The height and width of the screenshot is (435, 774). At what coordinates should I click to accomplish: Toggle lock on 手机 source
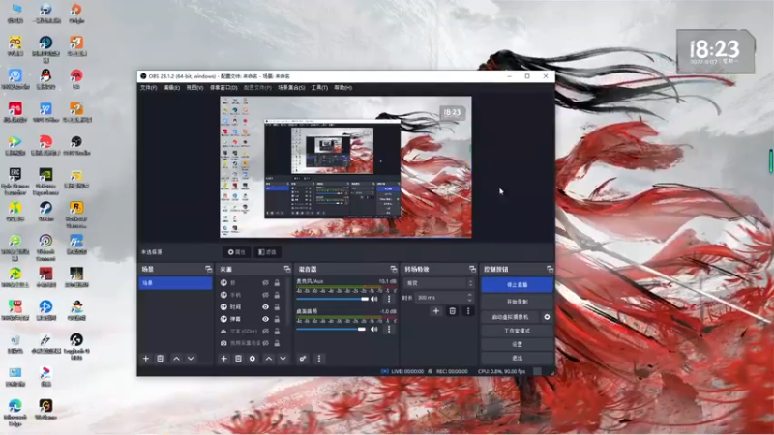click(x=277, y=295)
